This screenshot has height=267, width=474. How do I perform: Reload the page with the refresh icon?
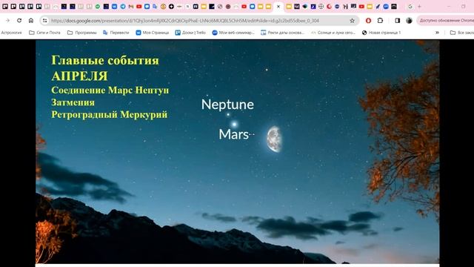tap(19, 21)
